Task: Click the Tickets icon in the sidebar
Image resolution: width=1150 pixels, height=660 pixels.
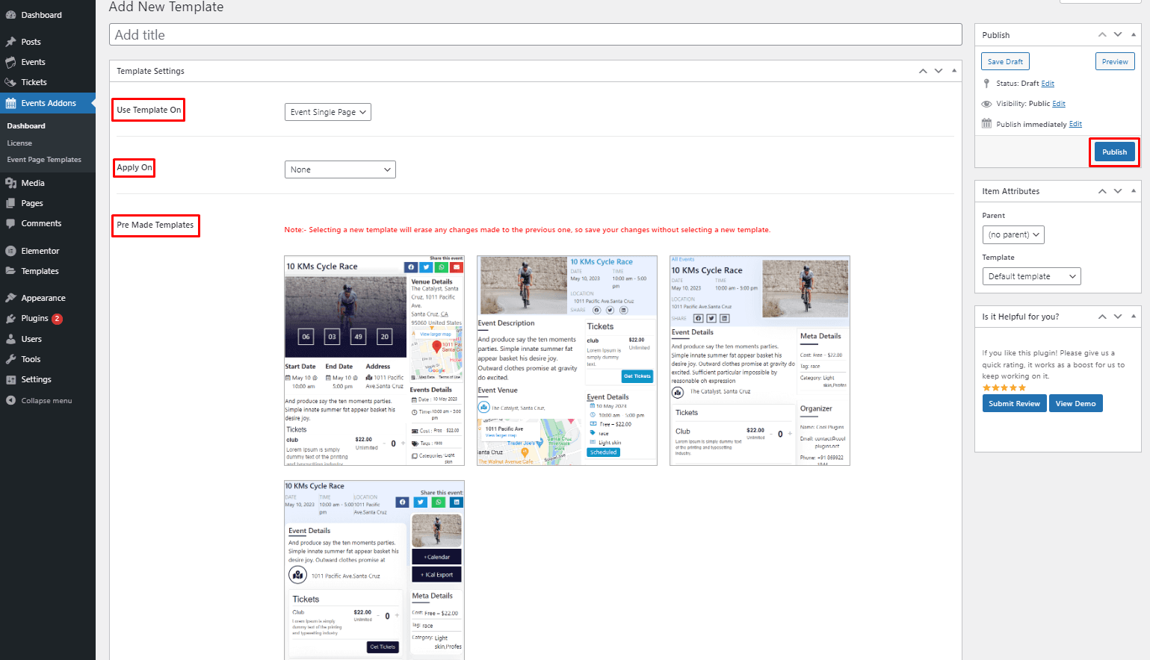Action: [x=10, y=82]
